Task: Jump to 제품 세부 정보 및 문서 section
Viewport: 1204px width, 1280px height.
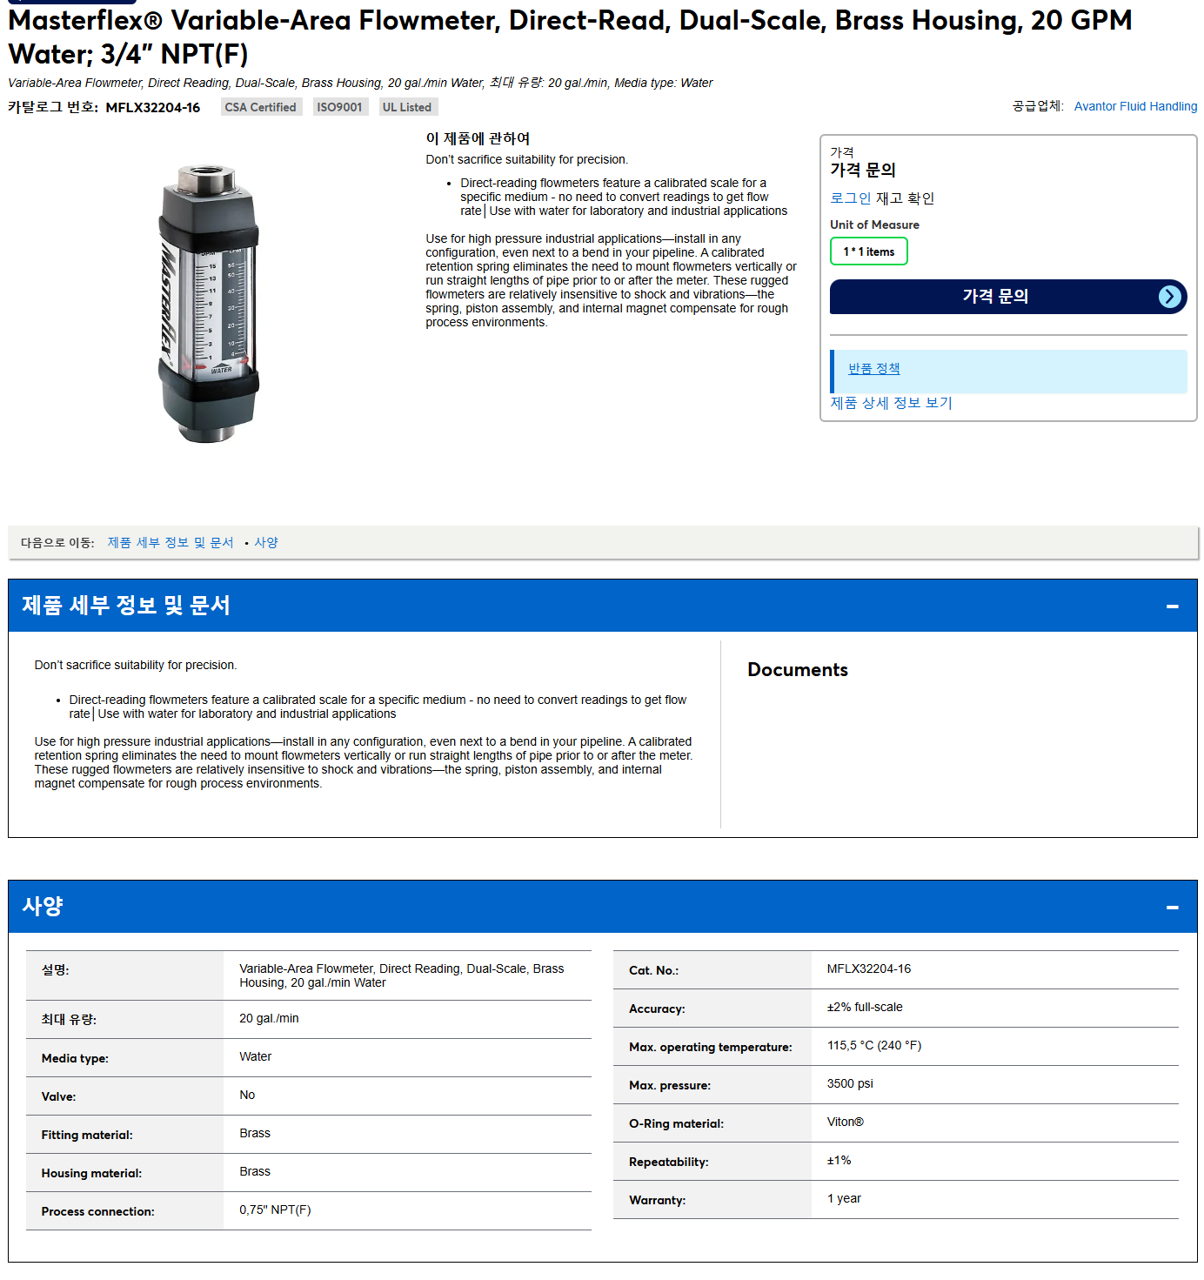Action: (x=171, y=543)
